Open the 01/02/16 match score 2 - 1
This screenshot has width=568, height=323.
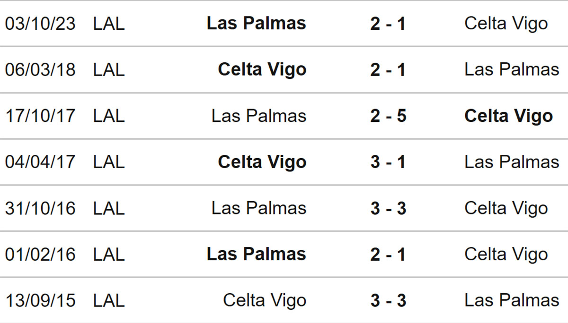(x=388, y=254)
